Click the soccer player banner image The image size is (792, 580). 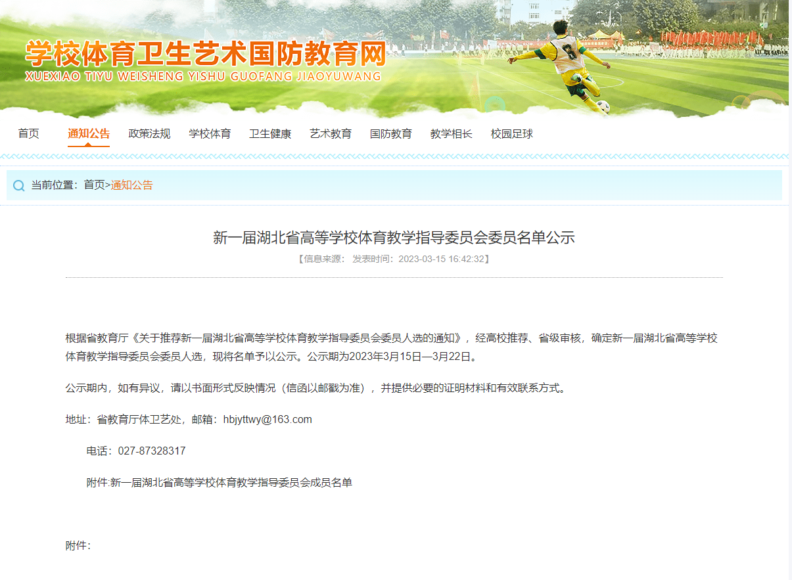point(565,64)
